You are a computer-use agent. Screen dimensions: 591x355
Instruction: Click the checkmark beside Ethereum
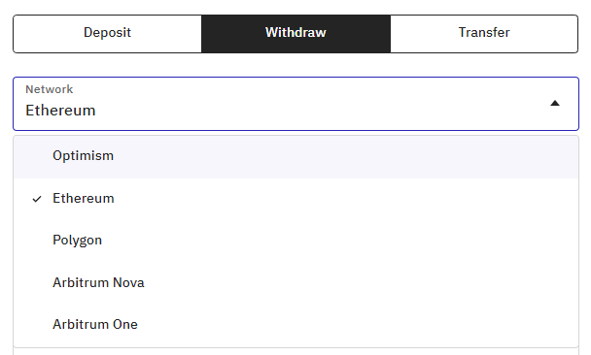(x=37, y=199)
